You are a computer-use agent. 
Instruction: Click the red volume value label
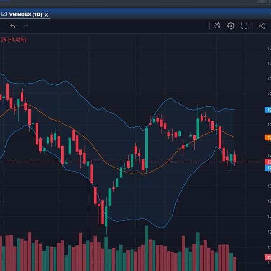pos(268,257)
